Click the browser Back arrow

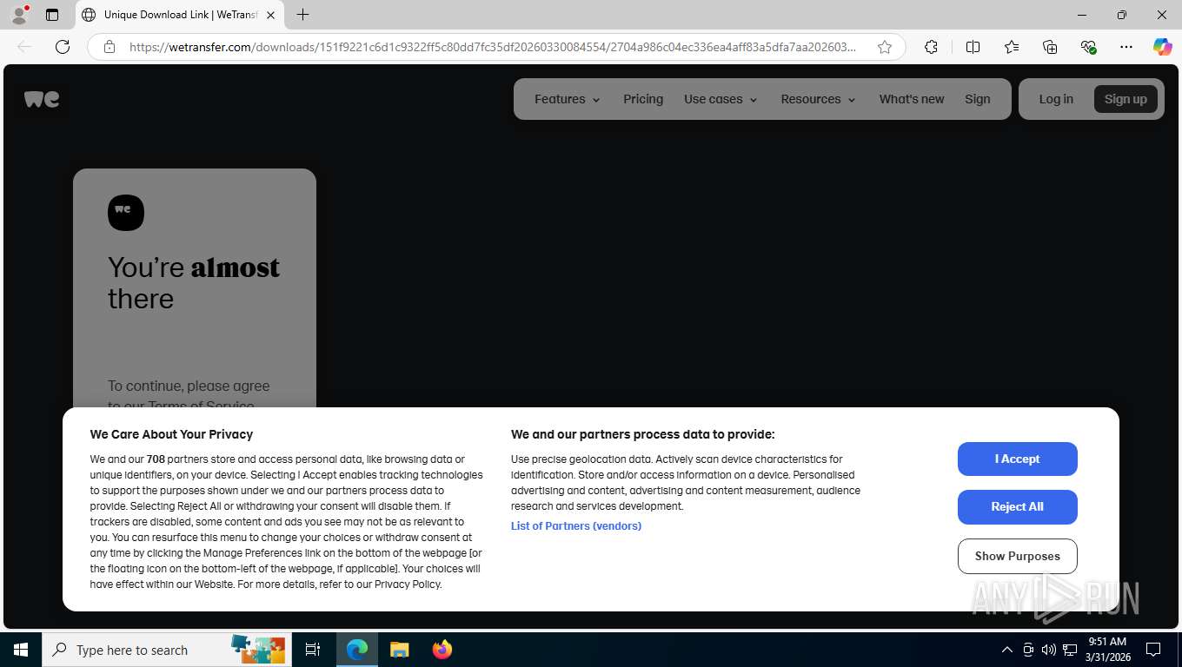24,47
